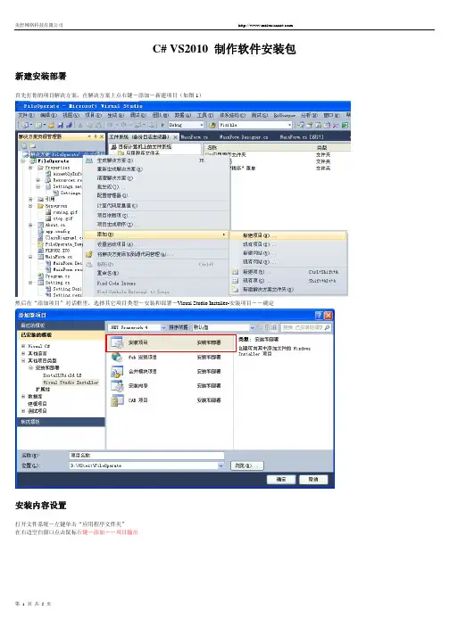Select runing.gif in solution tree

[x=65, y=212]
